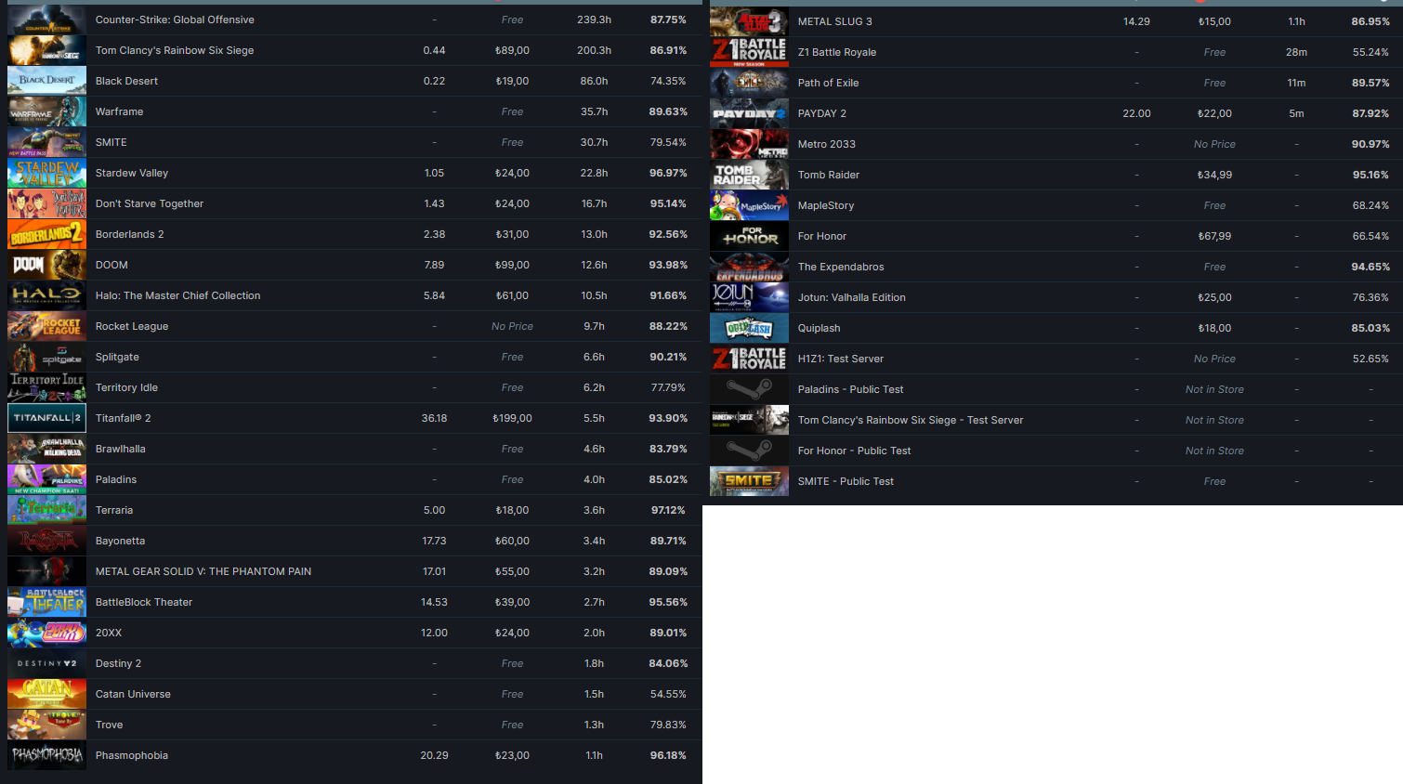The image size is (1403, 784).
Task: Select the 87.75% rating for Counter-Strike
Action: pos(668,20)
